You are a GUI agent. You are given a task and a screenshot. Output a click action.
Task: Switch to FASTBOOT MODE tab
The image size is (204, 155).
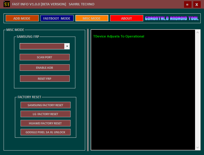[x=57, y=18]
